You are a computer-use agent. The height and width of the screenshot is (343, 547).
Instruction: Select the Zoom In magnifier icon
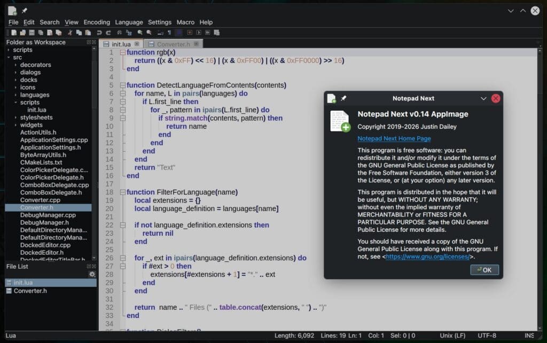pos(140,33)
